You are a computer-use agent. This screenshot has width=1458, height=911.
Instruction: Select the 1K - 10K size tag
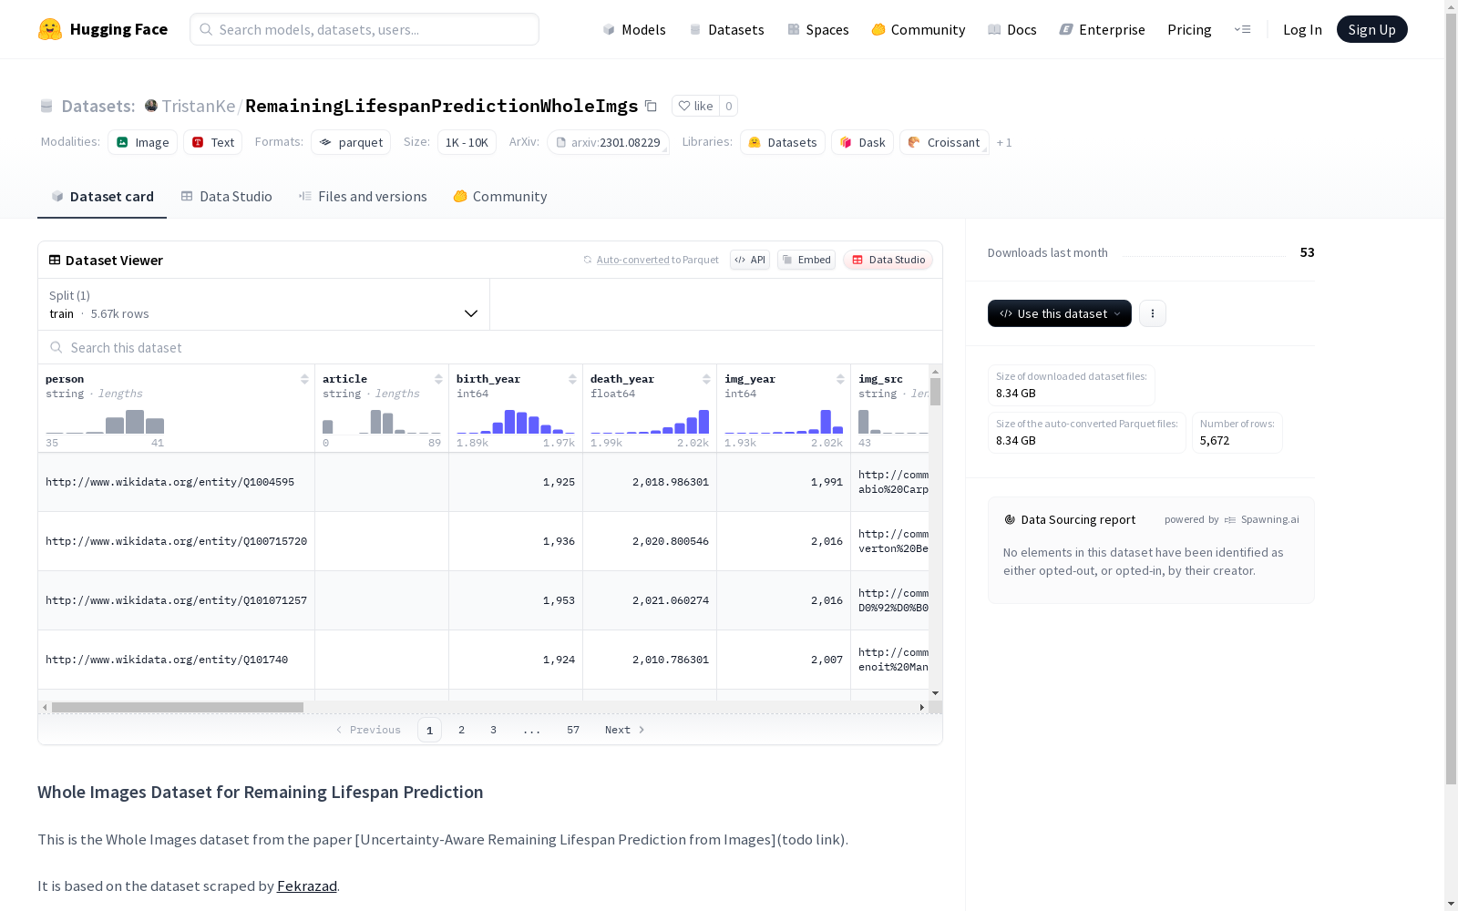click(x=467, y=142)
